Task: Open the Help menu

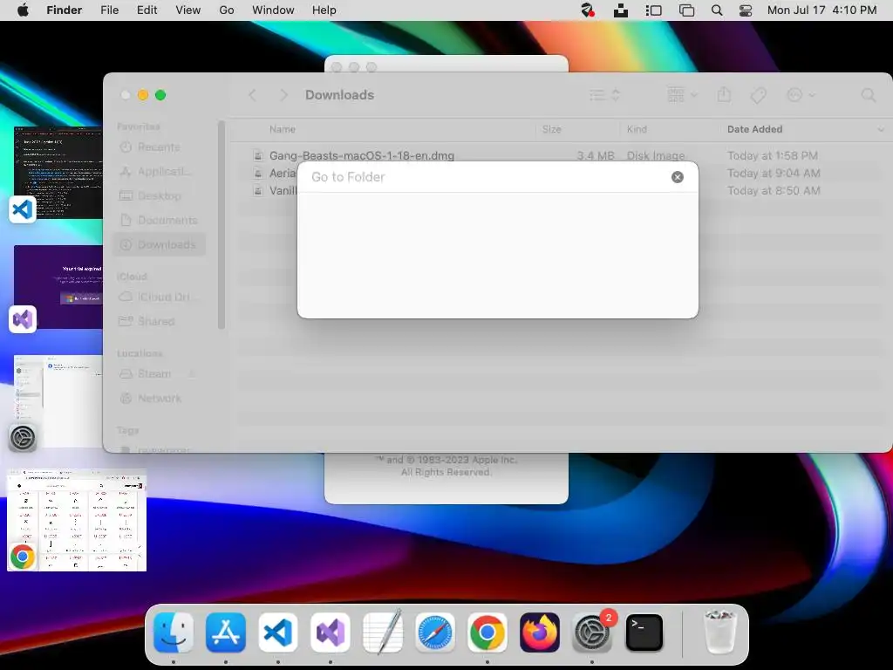Action: click(324, 10)
